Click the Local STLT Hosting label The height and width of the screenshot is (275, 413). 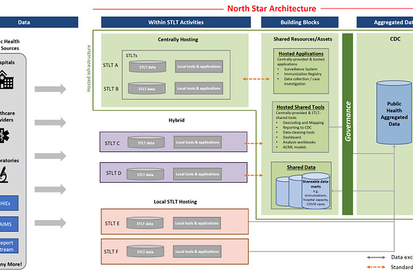point(176,201)
